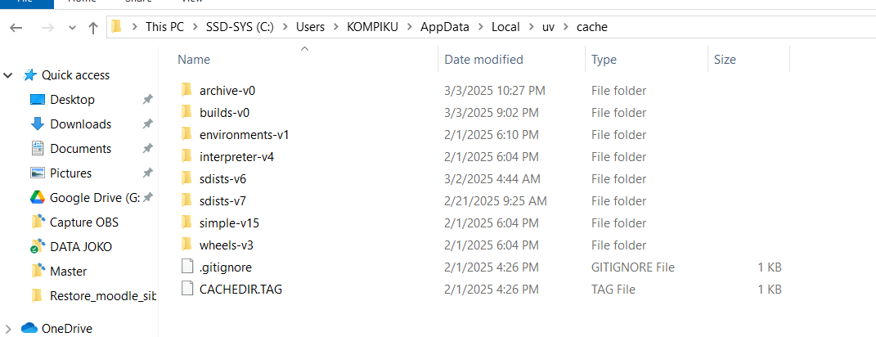Click the OneDrive cloud icon
The height and width of the screenshot is (337, 876).
pos(29,329)
